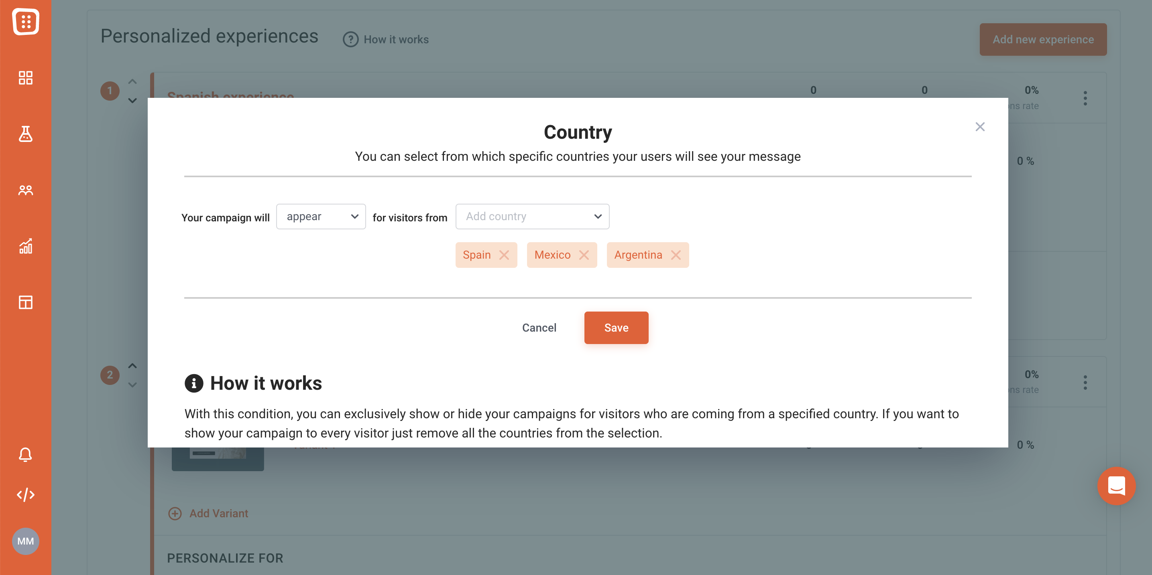
Task: Click Cancel in Country dialog
Action: pos(539,328)
